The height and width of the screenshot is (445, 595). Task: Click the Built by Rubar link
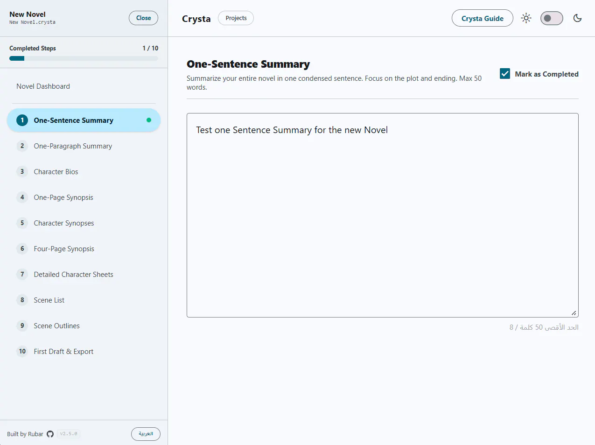click(x=25, y=434)
